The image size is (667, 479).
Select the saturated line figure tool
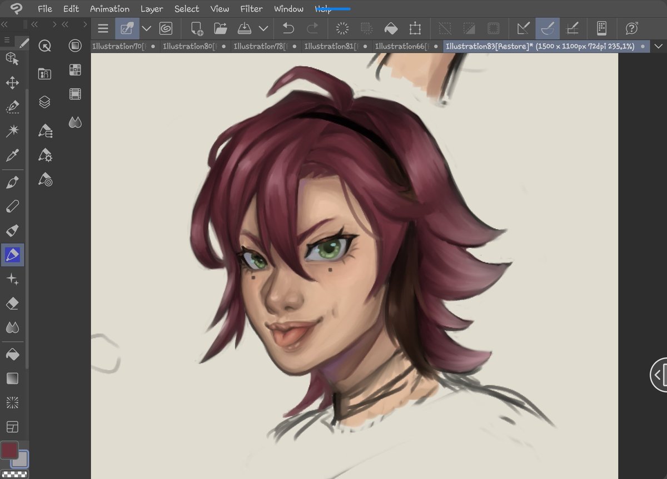coord(12,402)
